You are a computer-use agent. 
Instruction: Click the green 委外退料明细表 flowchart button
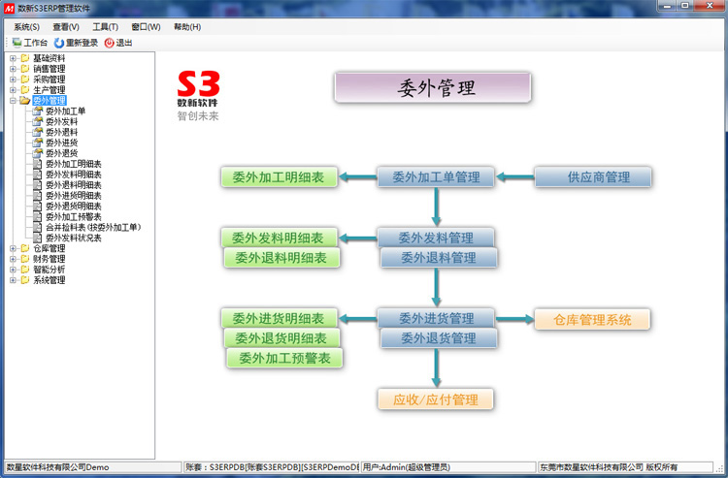[281, 258]
